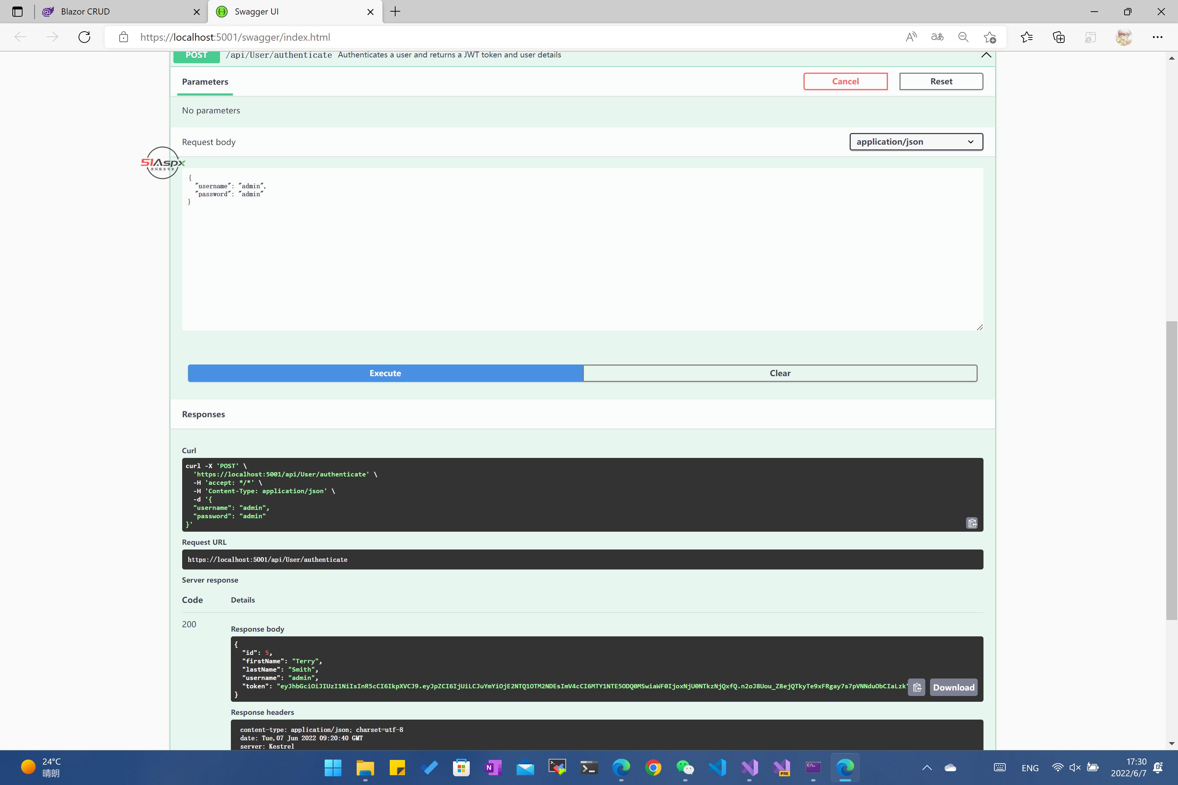Go back to previous page
This screenshot has height=785, width=1178.
coord(20,37)
